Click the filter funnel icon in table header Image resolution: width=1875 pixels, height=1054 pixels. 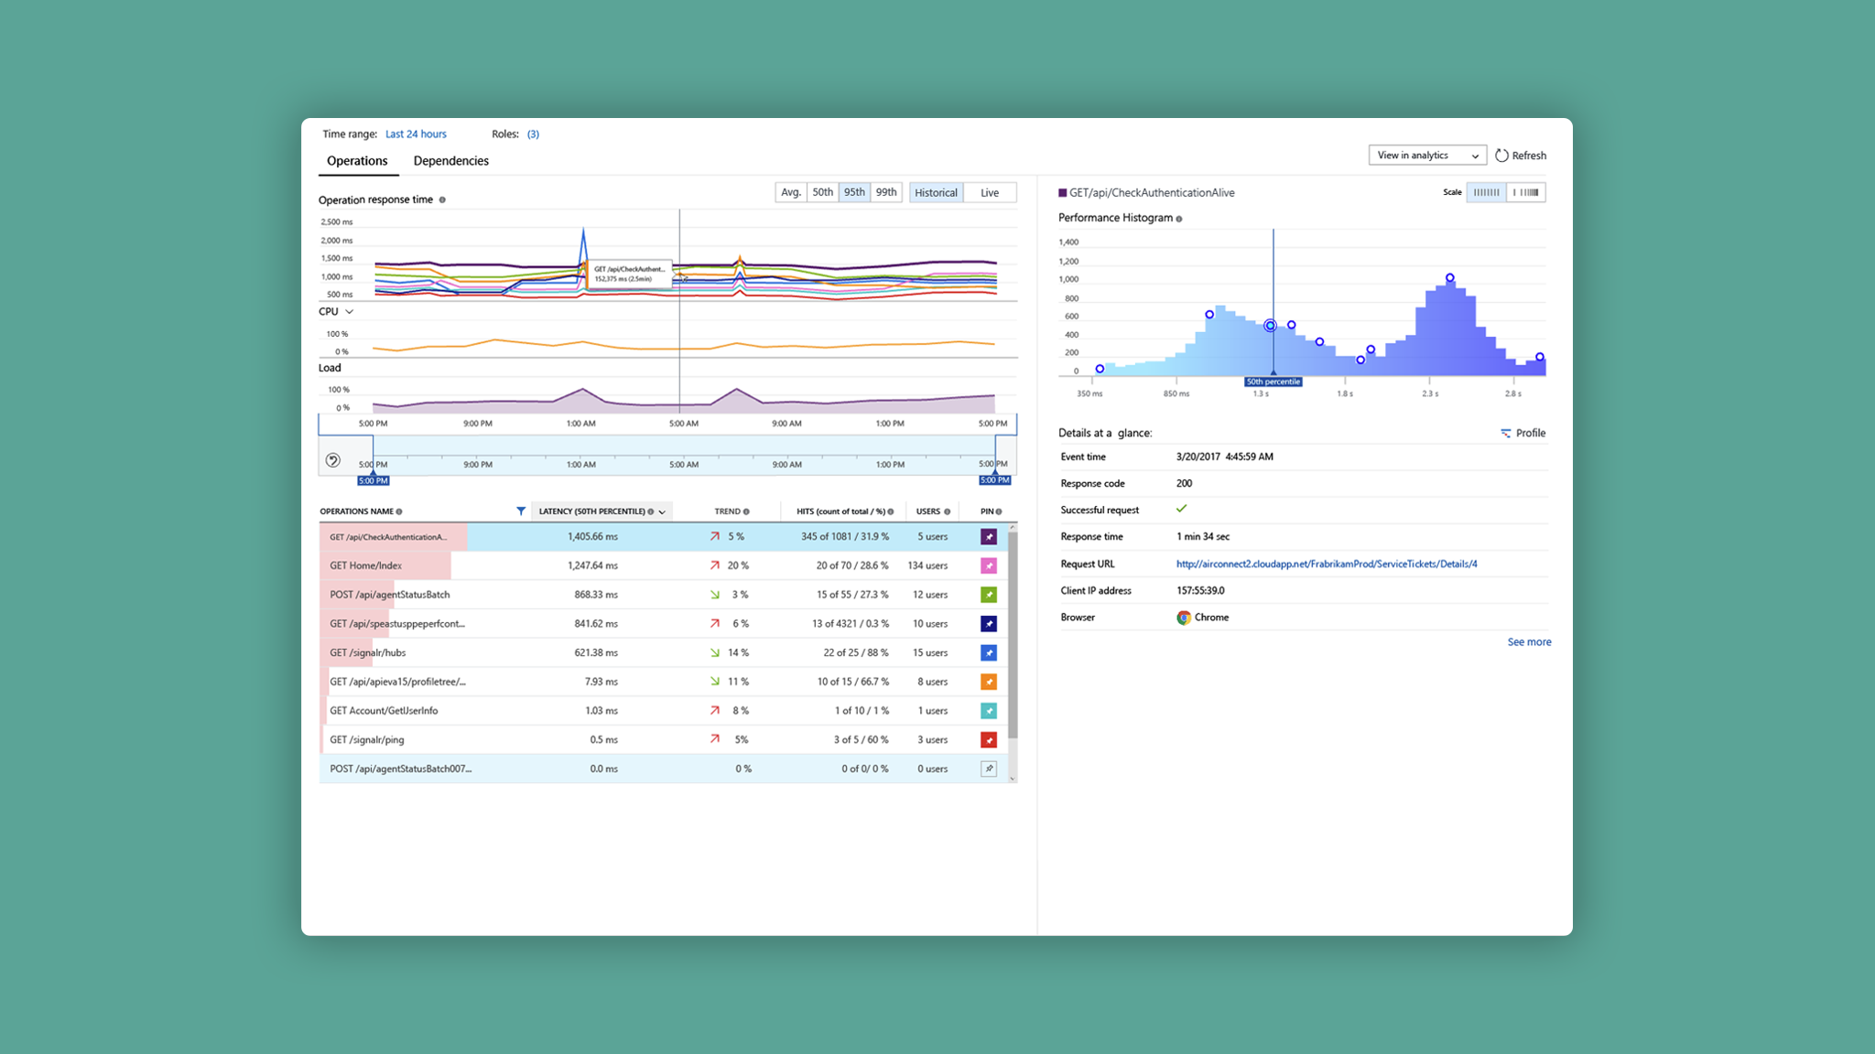pyautogui.click(x=521, y=511)
